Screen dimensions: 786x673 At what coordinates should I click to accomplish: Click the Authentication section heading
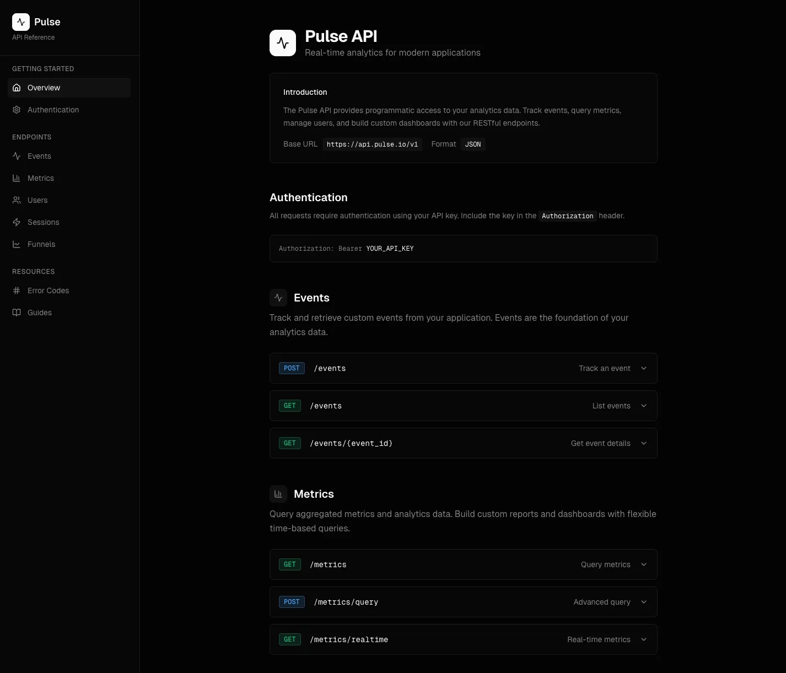(x=309, y=197)
